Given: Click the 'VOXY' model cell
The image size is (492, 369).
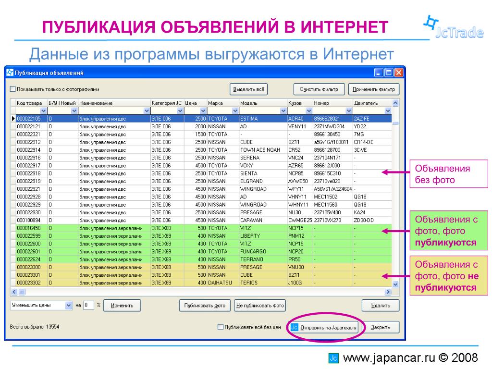Looking at the screenshot, I should pyautogui.click(x=263, y=166).
